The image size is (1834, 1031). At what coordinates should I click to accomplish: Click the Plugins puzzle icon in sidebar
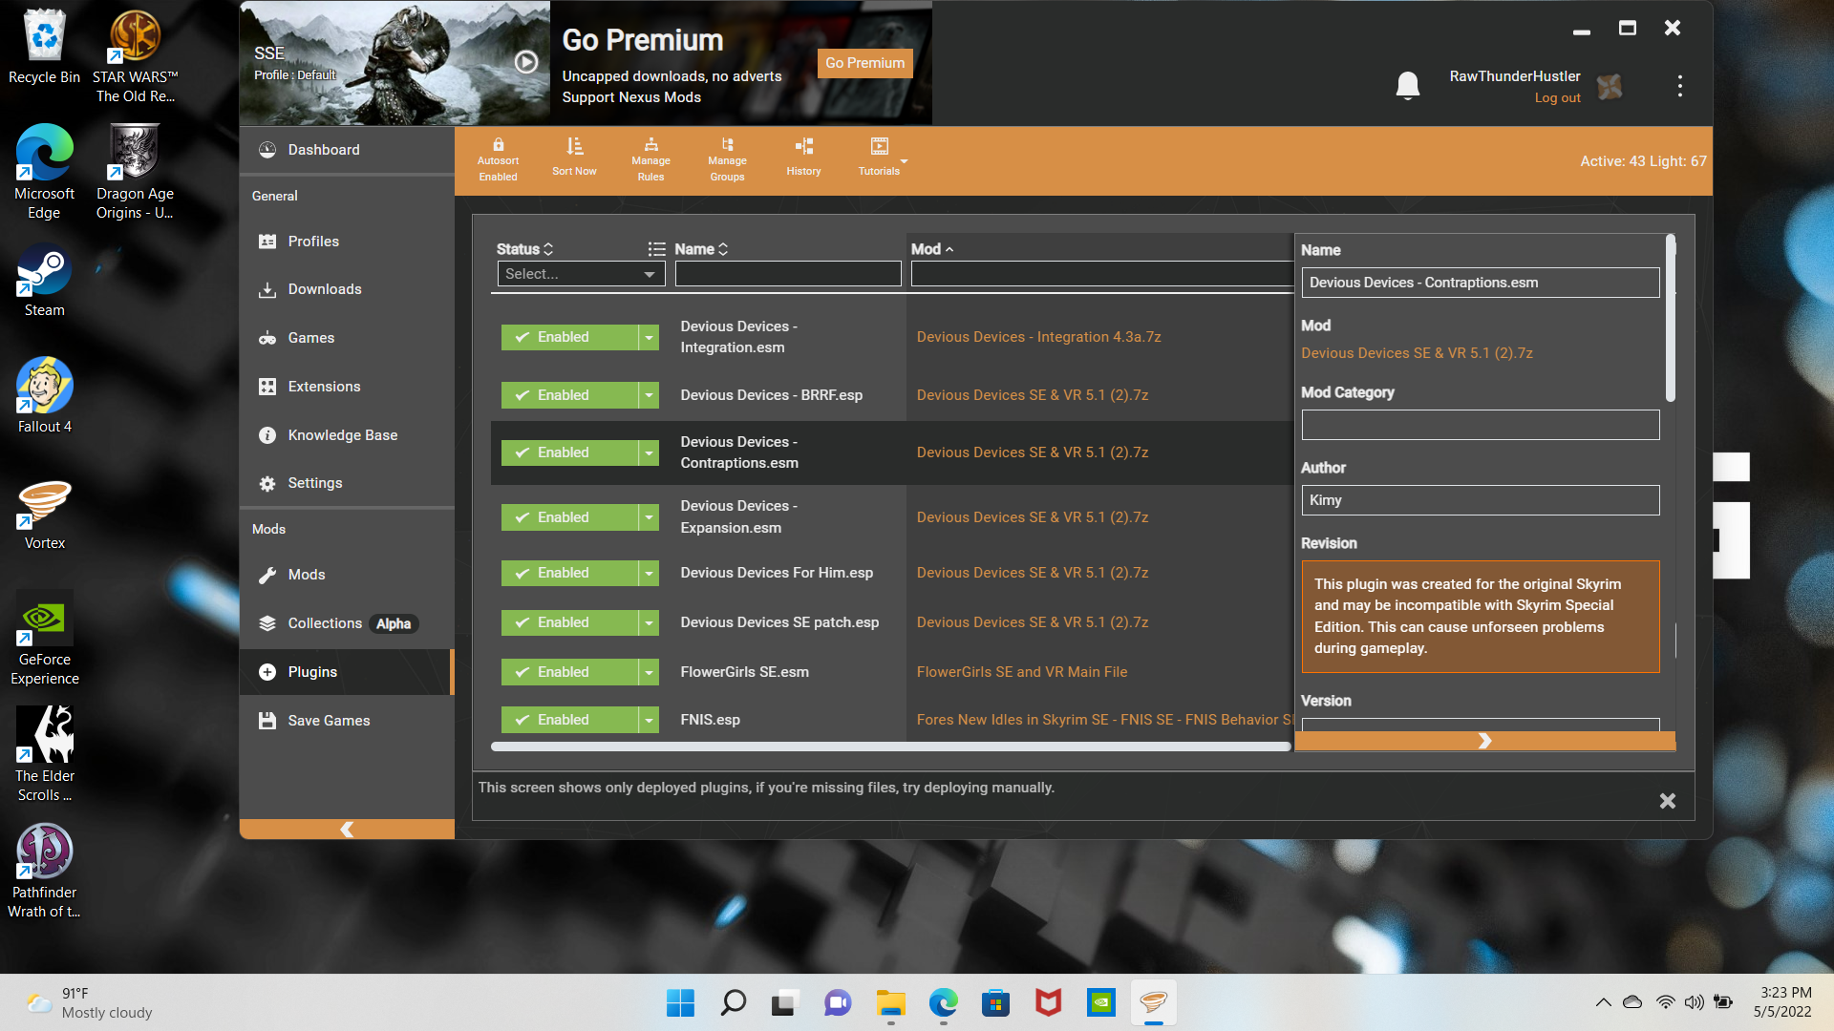pyautogui.click(x=267, y=672)
